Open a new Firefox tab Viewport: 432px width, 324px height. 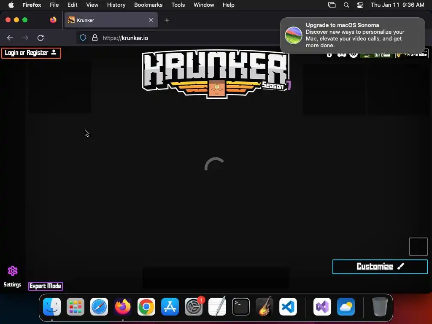pyautogui.click(x=167, y=20)
